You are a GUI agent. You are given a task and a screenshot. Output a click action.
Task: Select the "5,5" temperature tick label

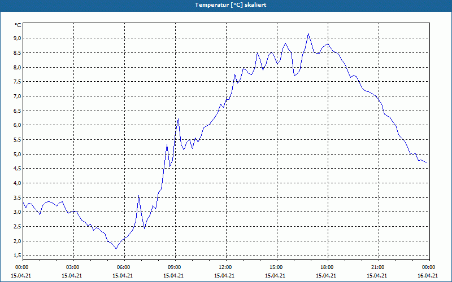tap(18, 139)
